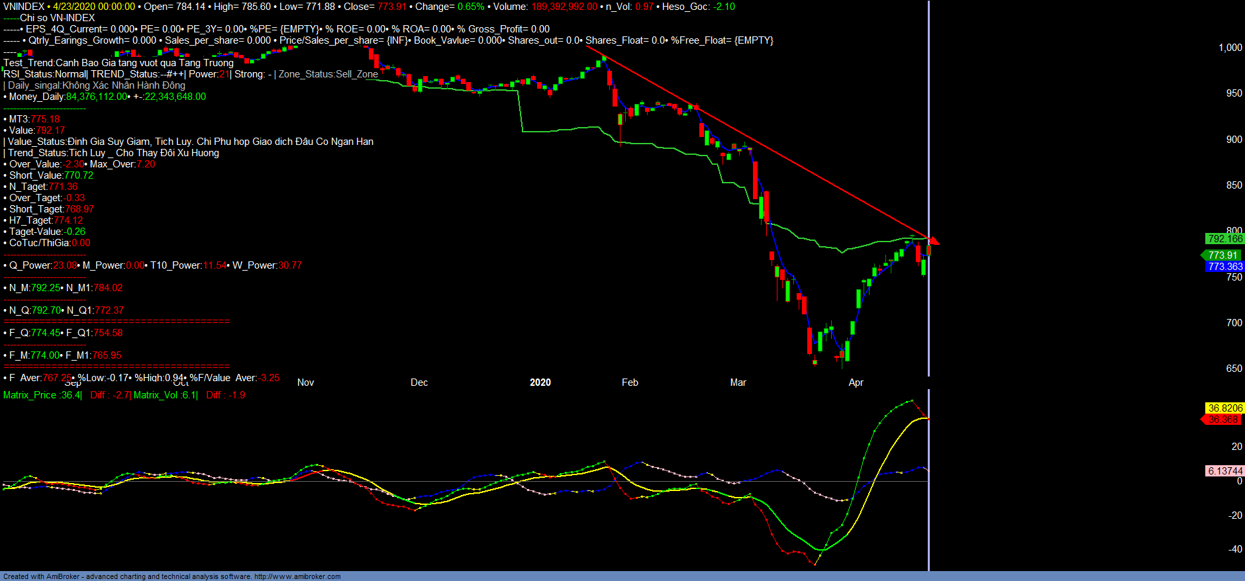Select the Dec label on time axis
Viewport: 1245px width, 581px height.
pos(419,382)
